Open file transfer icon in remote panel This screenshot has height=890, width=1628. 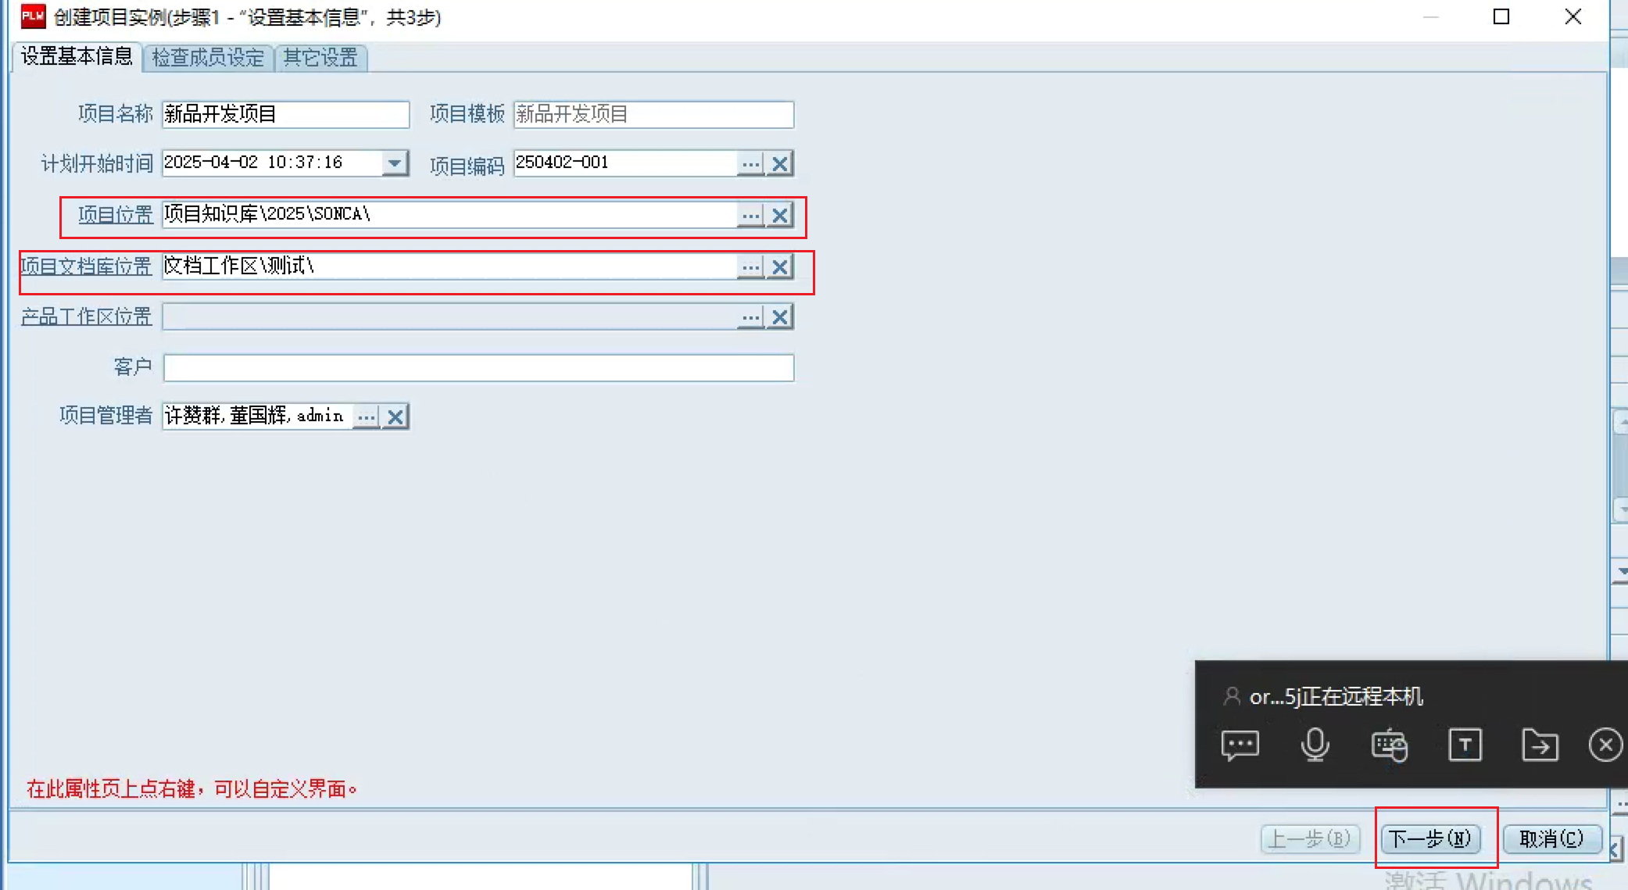[1540, 745]
